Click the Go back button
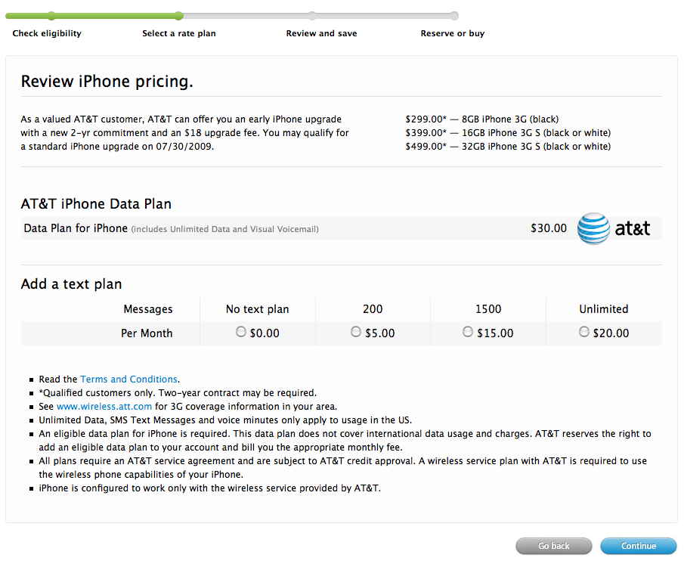 pos(553,546)
